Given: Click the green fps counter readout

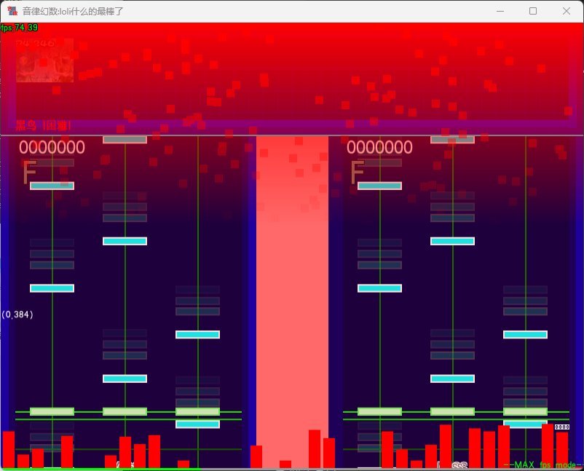Looking at the screenshot, I should pos(20,28).
